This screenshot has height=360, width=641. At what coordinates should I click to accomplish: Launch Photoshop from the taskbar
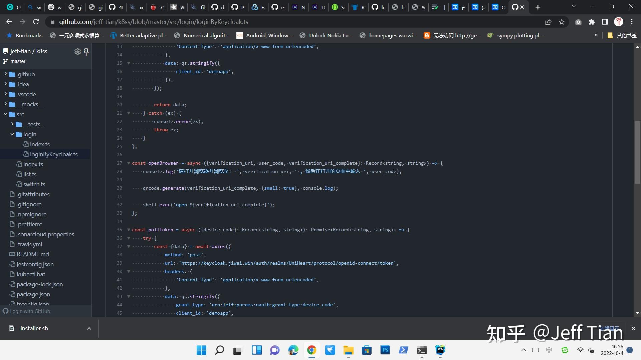(385, 350)
